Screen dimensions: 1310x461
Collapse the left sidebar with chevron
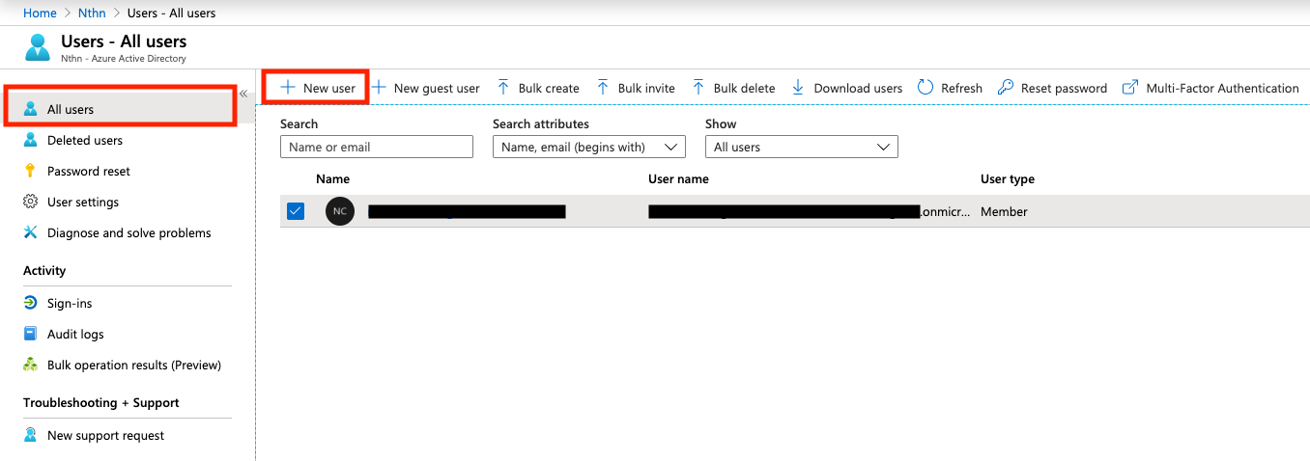(x=244, y=94)
